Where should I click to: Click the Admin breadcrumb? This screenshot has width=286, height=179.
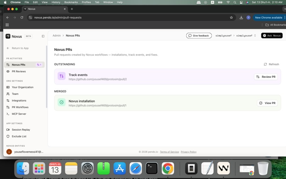point(56,36)
